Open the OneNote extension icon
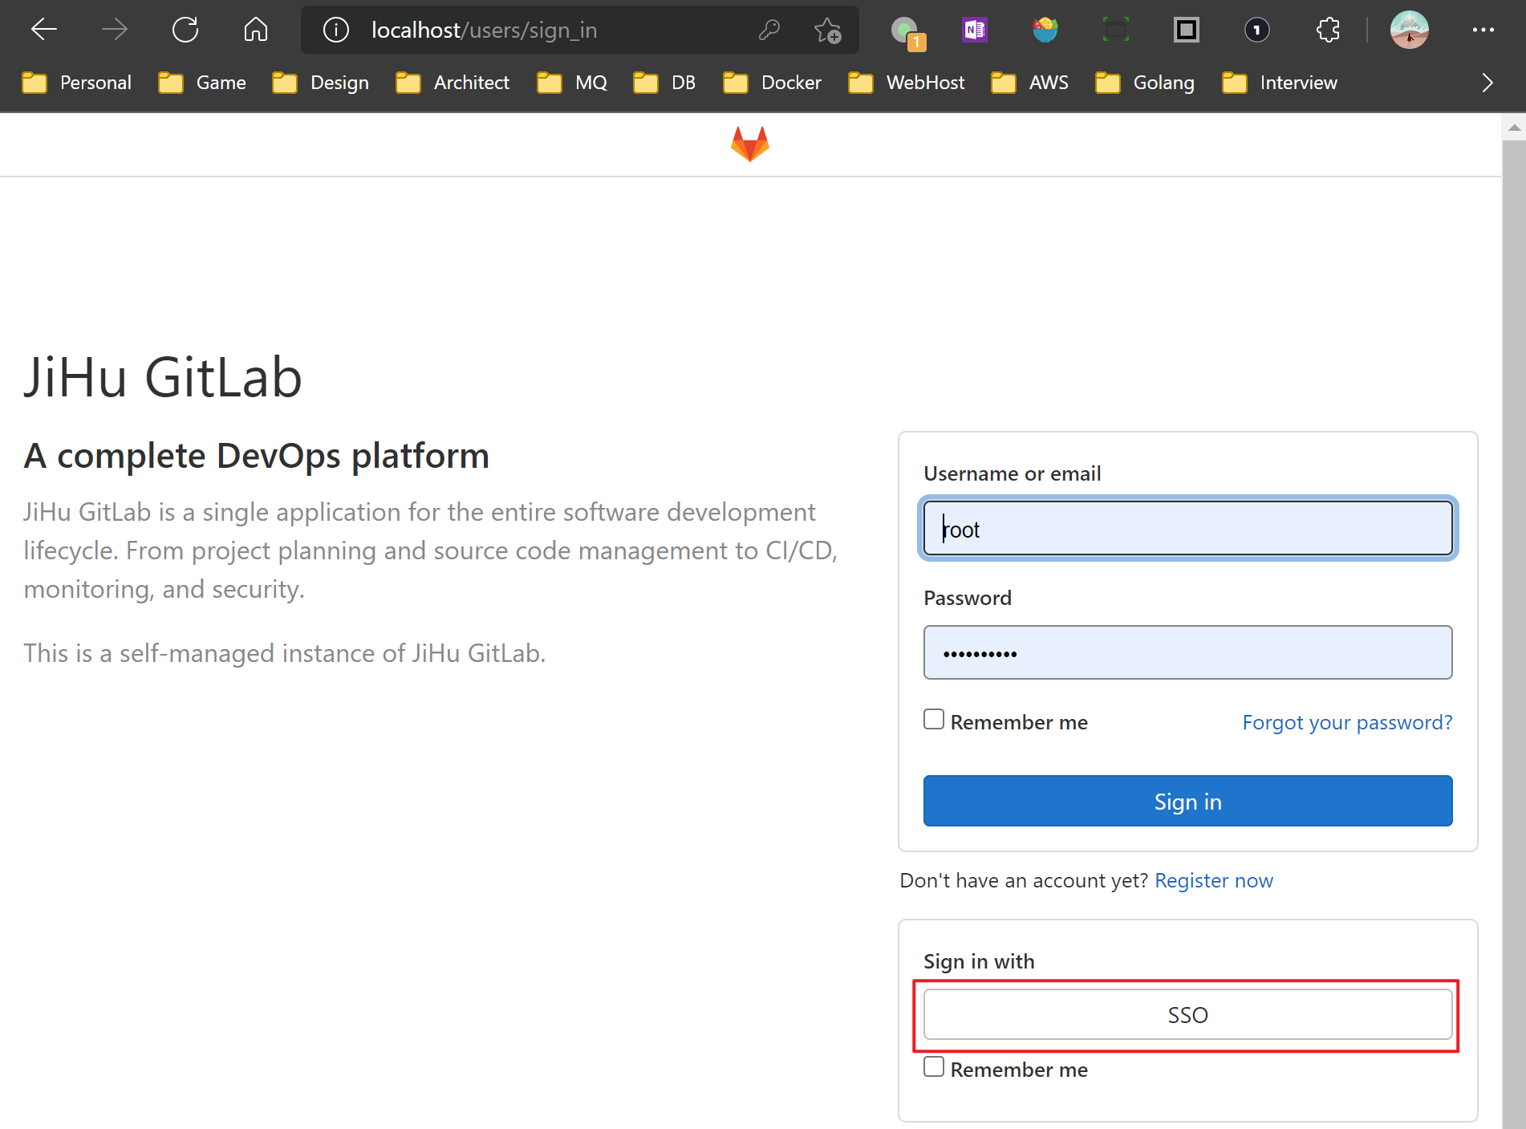 click(974, 30)
